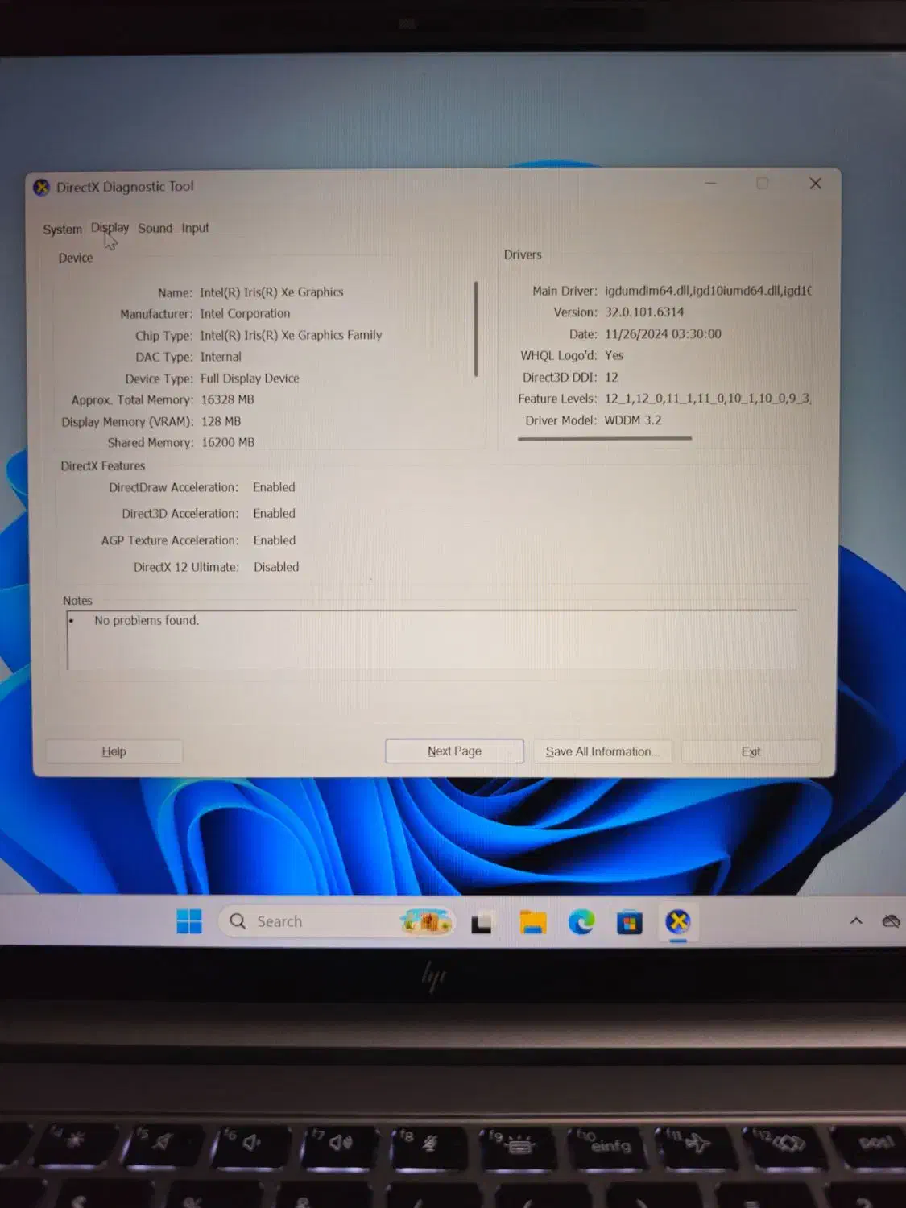This screenshot has width=906, height=1208.
Task: Click the Drivers panel horizontal scrollbar
Action: 605,439
